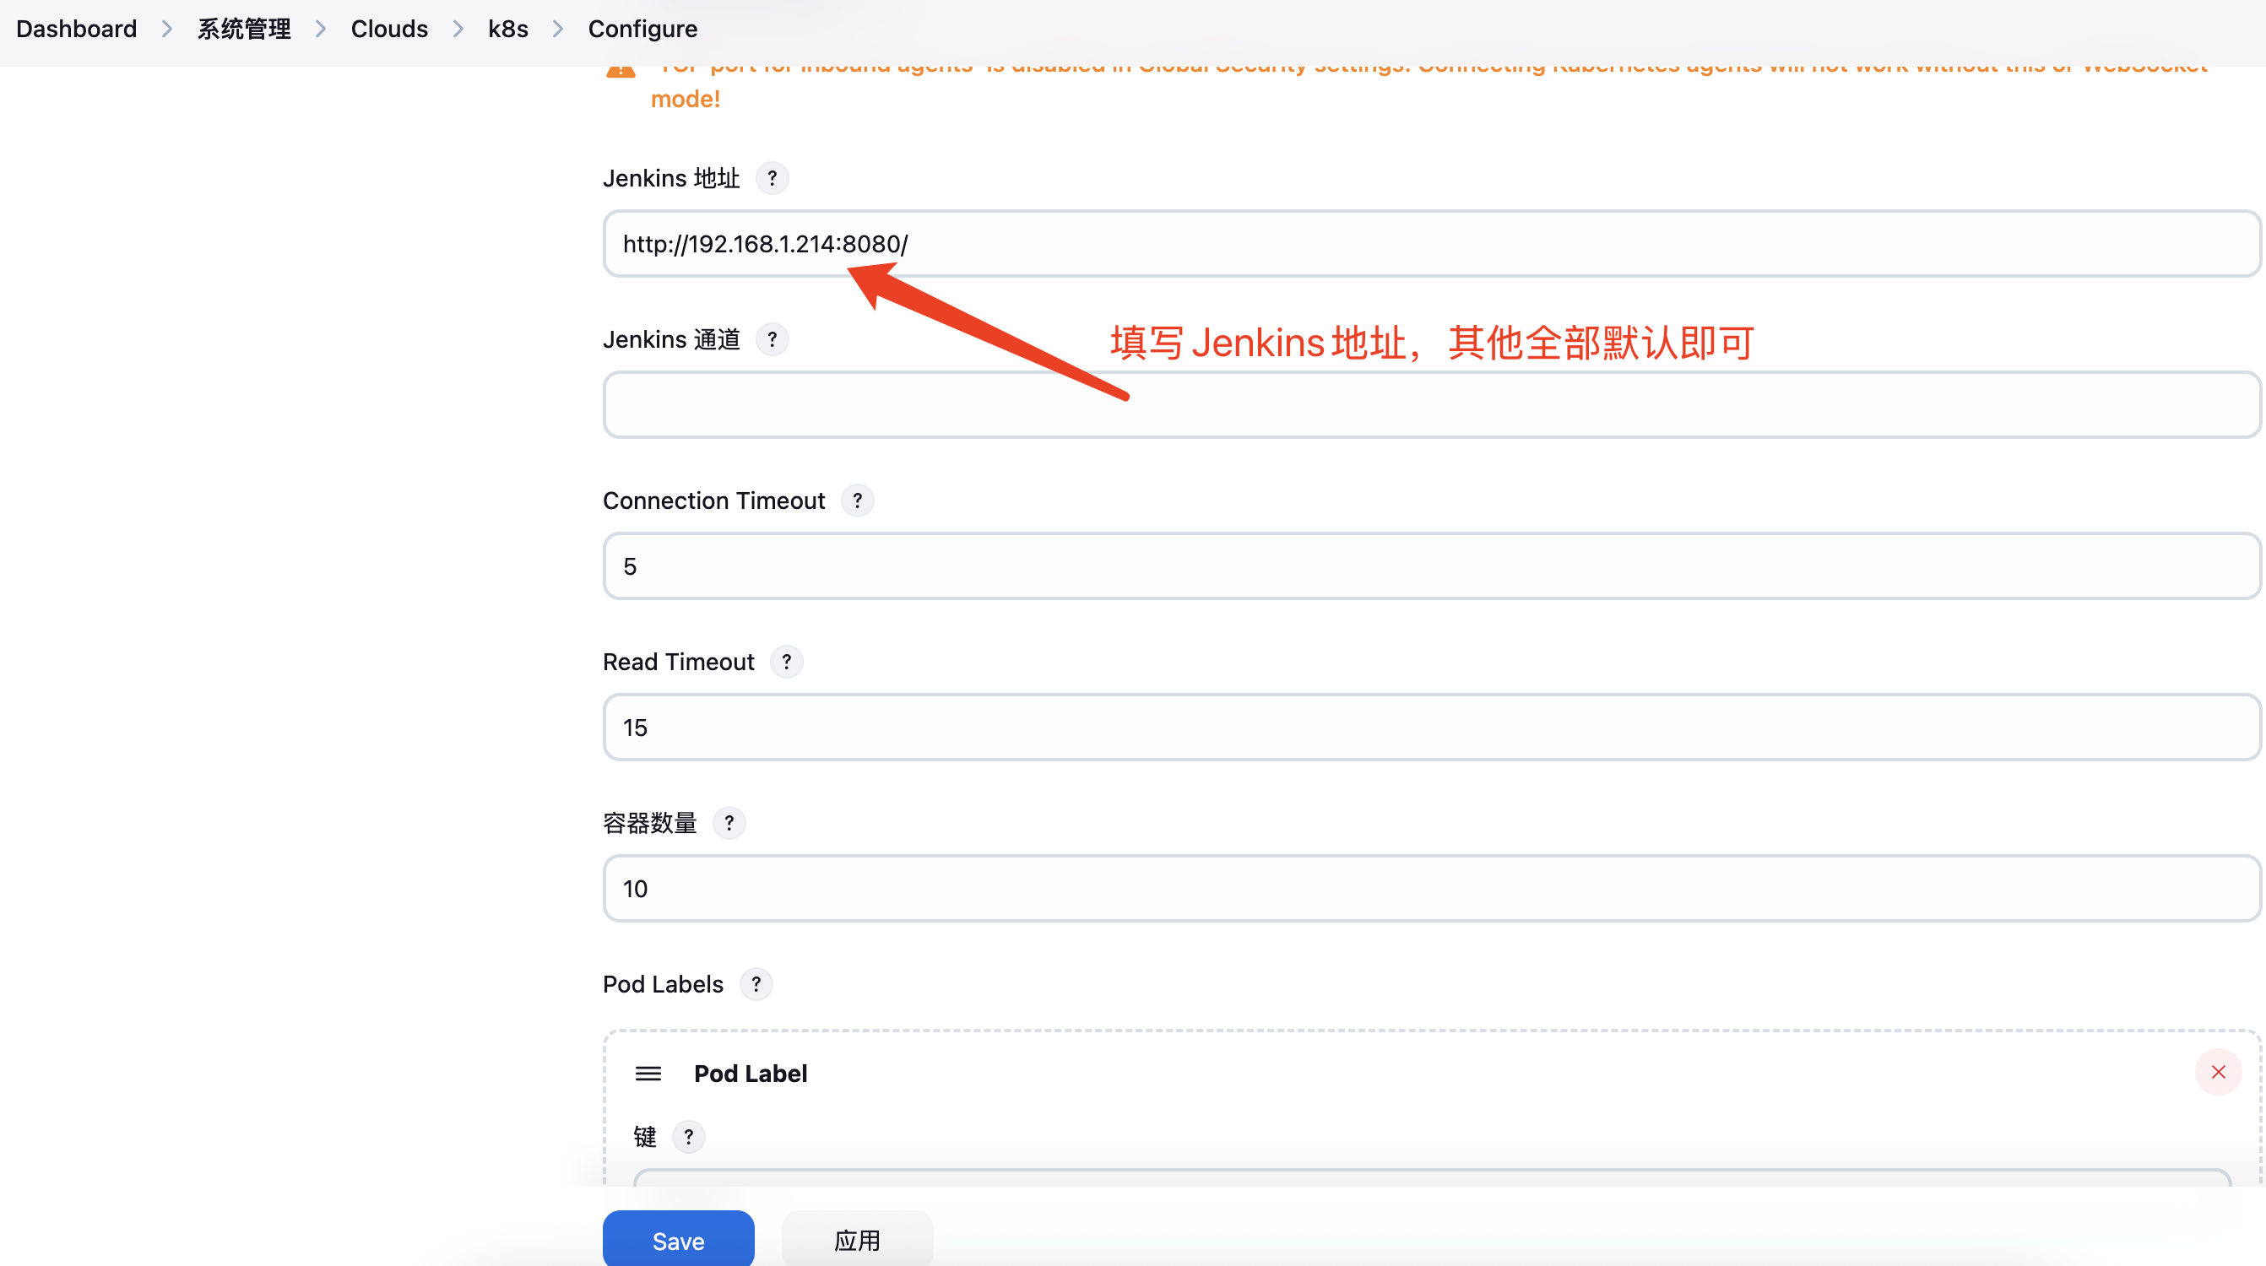This screenshot has width=2266, height=1266.
Task: Delete the Pod Label entry
Action: pos(2218,1072)
